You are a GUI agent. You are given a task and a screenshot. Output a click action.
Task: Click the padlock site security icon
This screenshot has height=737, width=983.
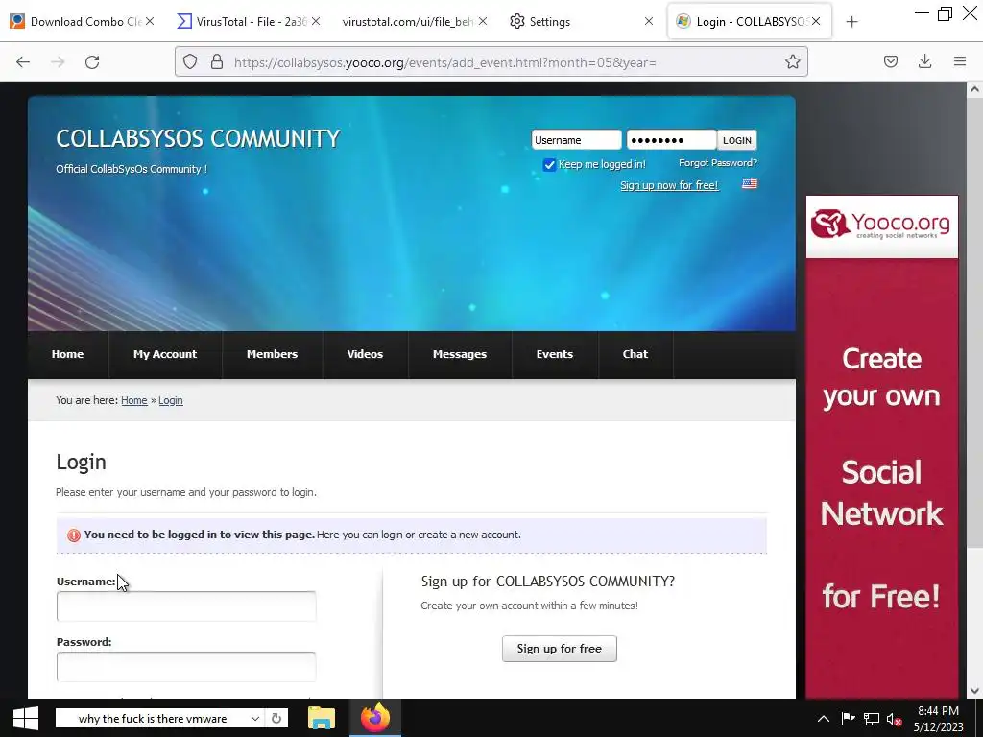pyautogui.click(x=217, y=61)
